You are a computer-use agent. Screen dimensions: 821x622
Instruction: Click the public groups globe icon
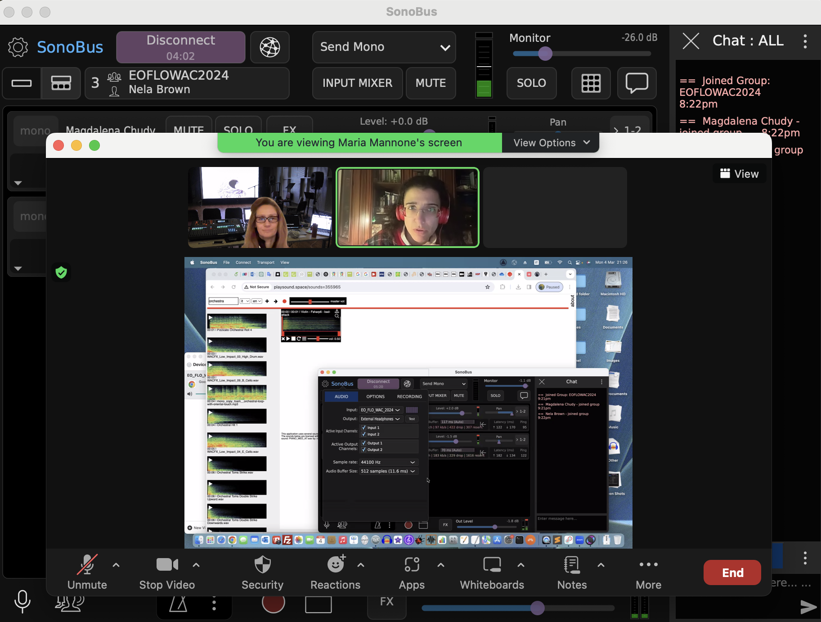pyautogui.click(x=270, y=47)
